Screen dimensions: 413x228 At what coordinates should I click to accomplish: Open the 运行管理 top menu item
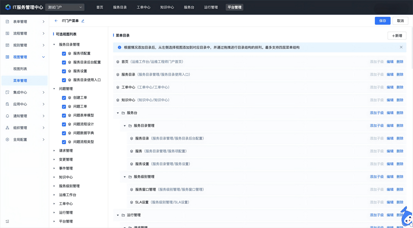[x=211, y=7]
